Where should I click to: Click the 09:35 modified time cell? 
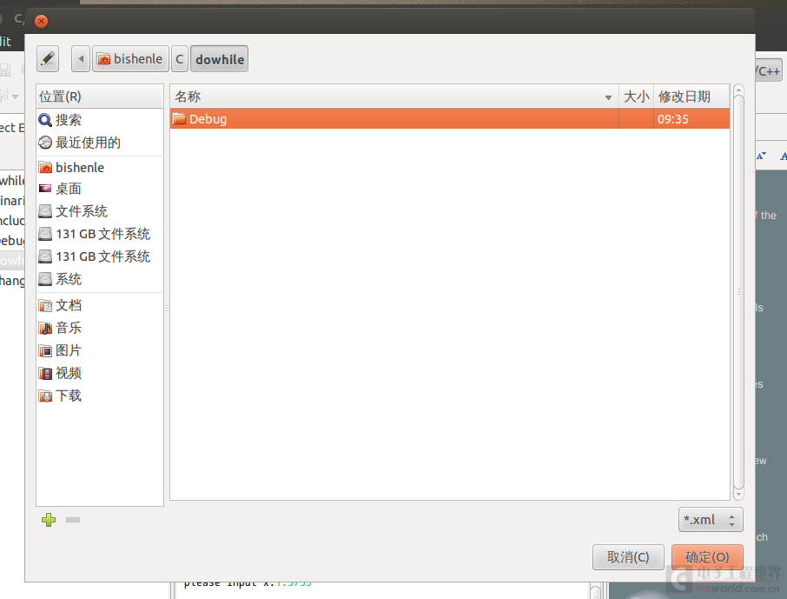point(691,119)
